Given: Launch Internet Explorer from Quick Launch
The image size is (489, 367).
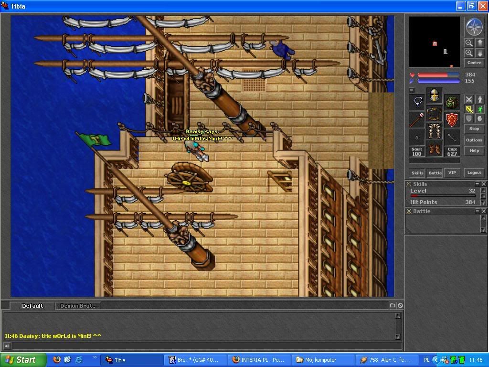Looking at the screenshot, I should tap(79, 360).
